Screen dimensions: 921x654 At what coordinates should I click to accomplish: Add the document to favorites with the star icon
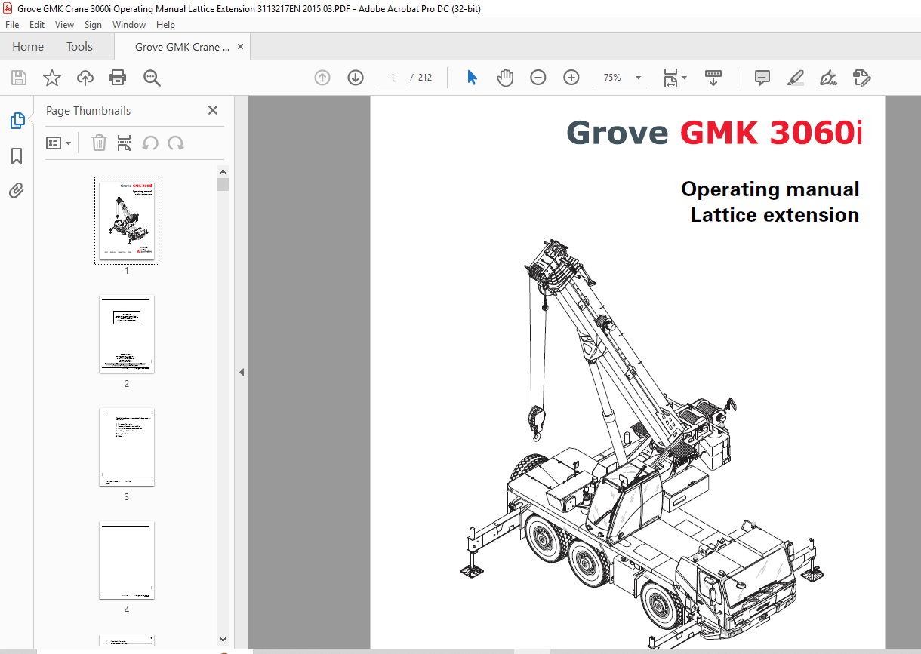[52, 78]
